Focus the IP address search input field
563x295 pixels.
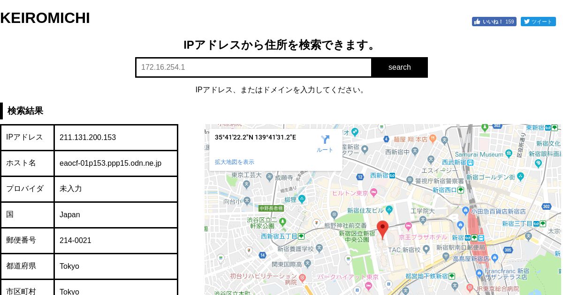coord(254,67)
